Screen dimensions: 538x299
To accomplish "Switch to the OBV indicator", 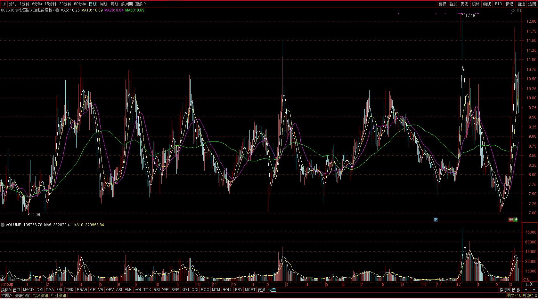I will tap(110, 290).
